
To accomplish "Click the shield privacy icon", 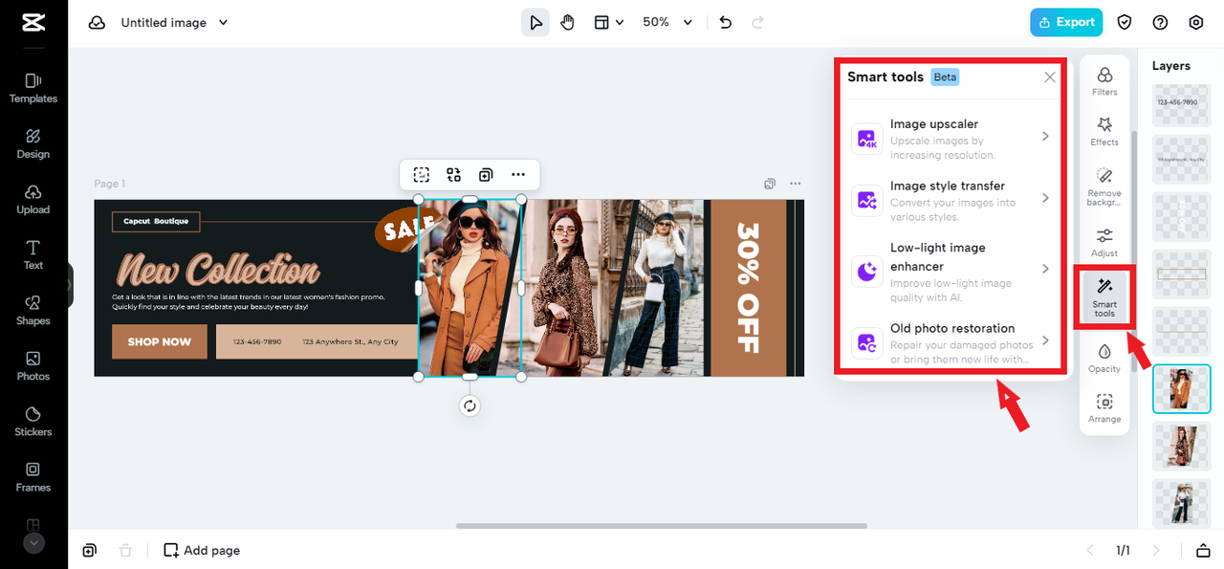I will [x=1126, y=22].
